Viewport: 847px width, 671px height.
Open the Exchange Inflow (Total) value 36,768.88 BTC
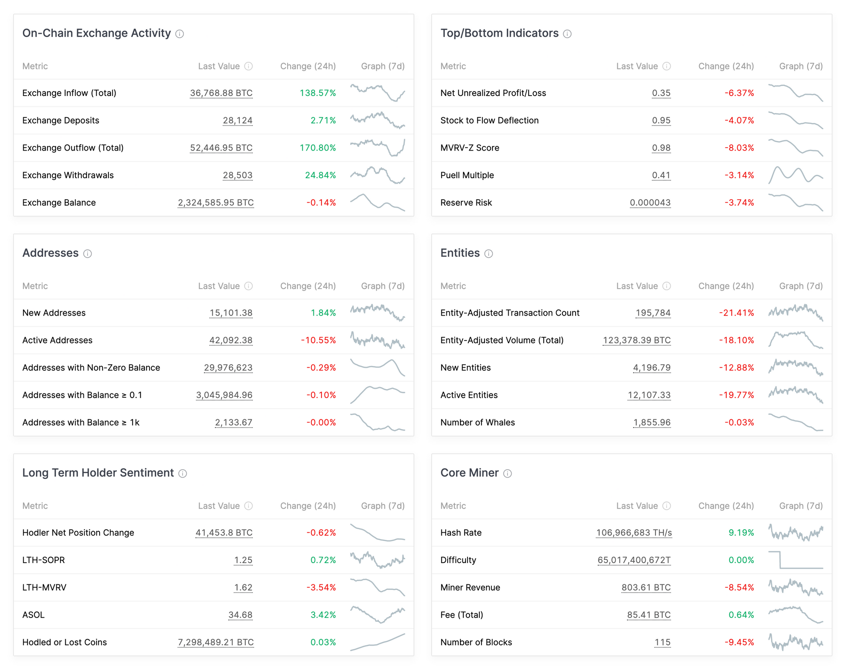(221, 93)
